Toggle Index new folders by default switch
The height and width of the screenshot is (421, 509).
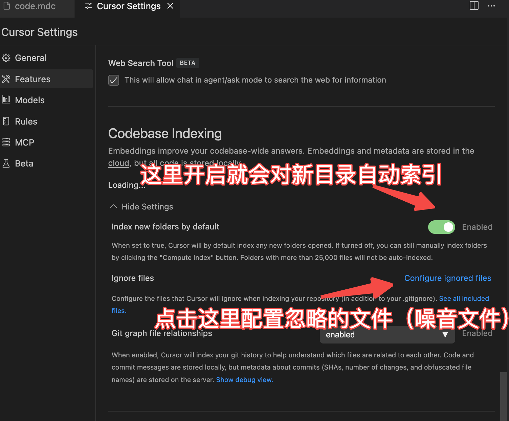click(x=442, y=227)
